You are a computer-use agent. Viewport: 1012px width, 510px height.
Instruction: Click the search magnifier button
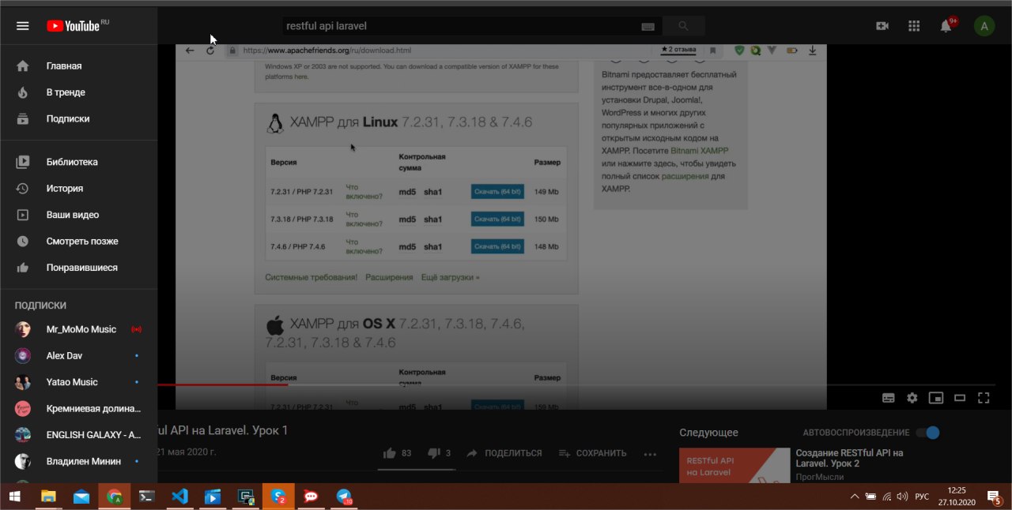[x=683, y=26]
